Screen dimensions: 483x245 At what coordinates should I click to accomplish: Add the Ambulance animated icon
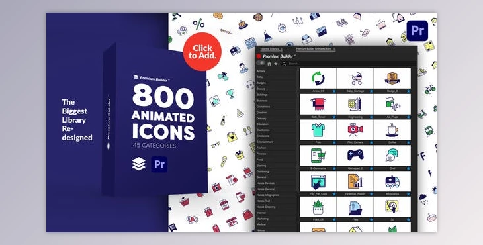point(392,181)
